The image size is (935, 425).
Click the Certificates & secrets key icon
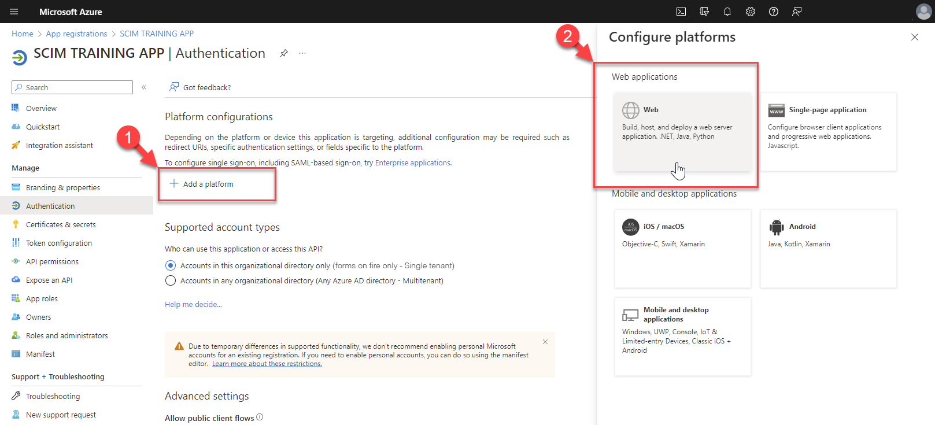(16, 224)
